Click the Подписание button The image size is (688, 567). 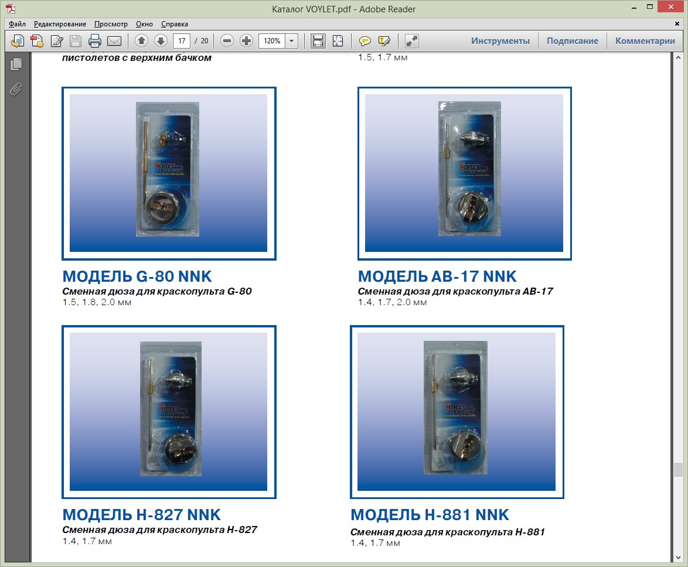572,41
